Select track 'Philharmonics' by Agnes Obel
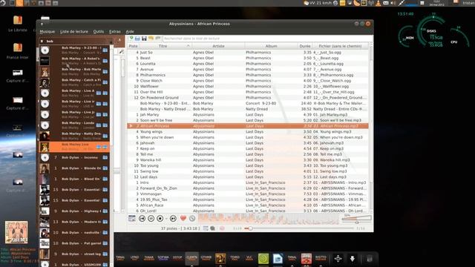Viewport: 475px width, 267px height. point(248,75)
